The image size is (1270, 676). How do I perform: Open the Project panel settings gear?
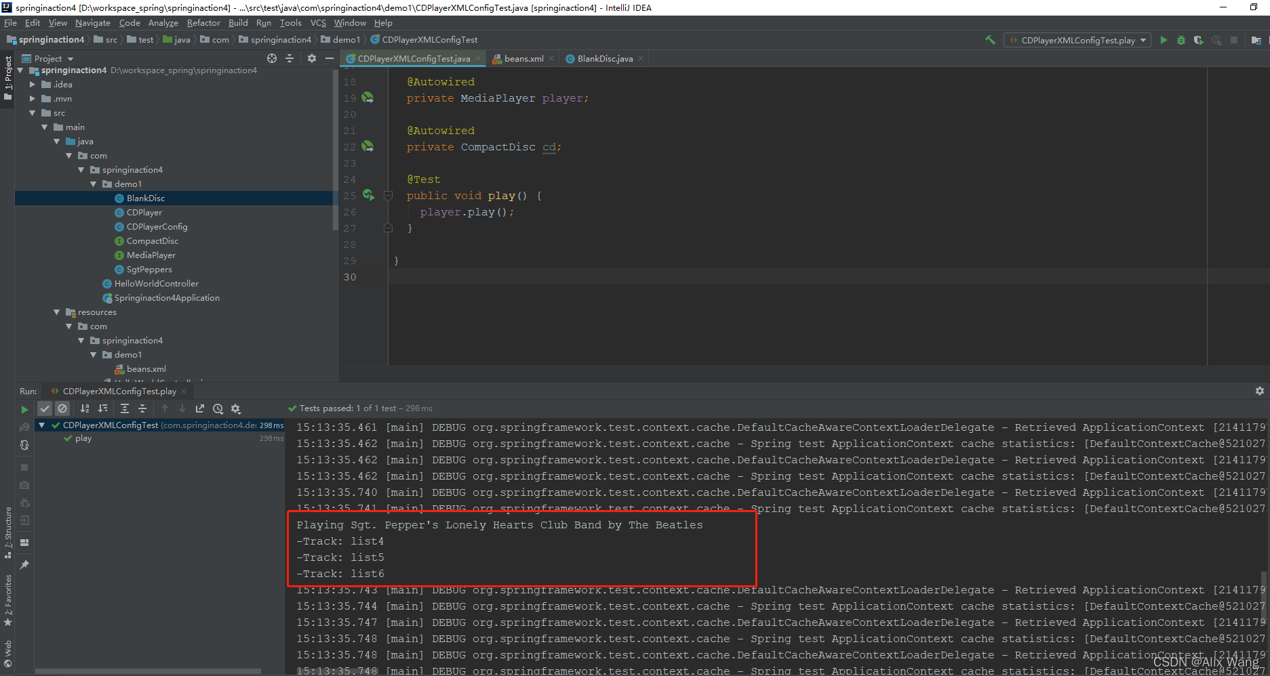[x=312, y=58]
